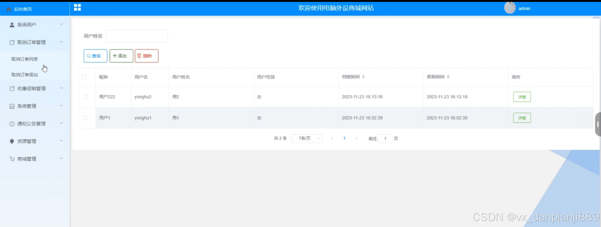This screenshot has width=601, height=227.
Task: Check the row for 用户1
Action: 85,118
